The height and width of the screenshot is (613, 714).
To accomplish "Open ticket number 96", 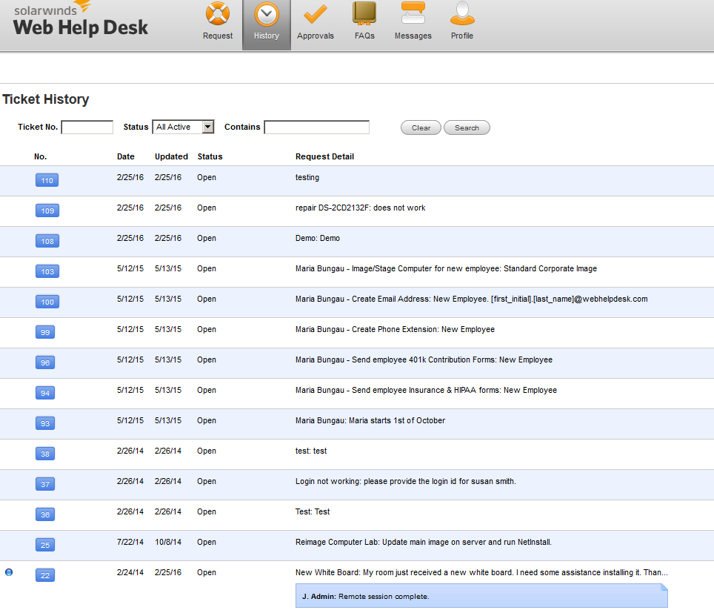I will tap(45, 362).
